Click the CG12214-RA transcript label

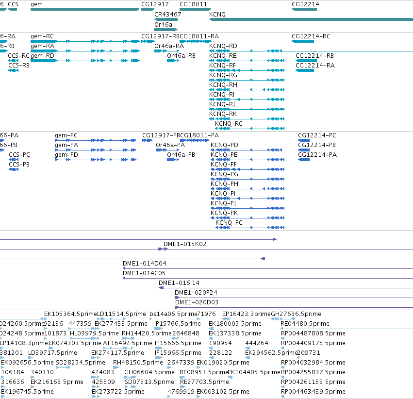click(315, 66)
